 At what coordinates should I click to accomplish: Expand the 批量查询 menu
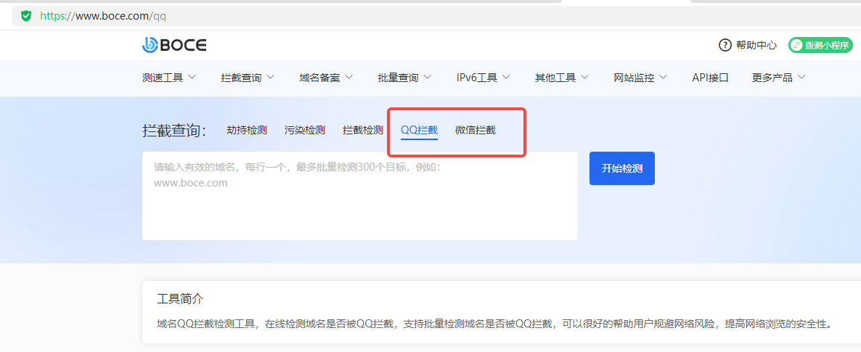tap(404, 78)
